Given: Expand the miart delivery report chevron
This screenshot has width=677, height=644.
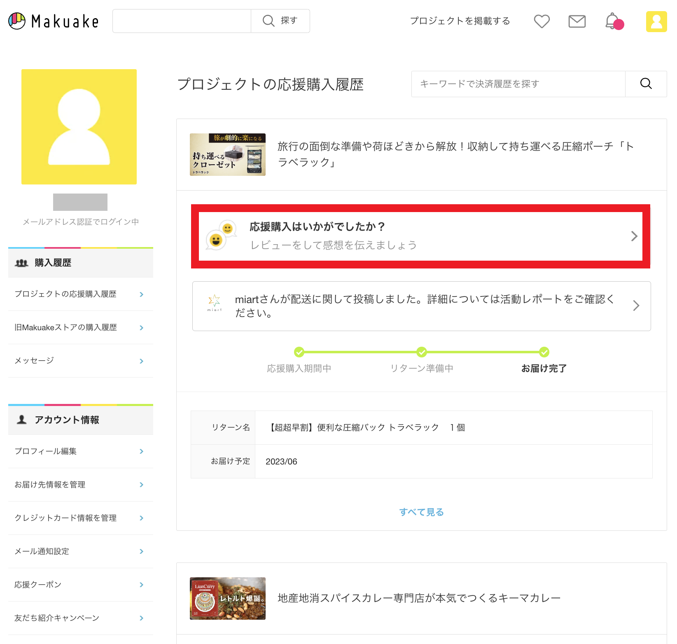Looking at the screenshot, I should coord(637,306).
